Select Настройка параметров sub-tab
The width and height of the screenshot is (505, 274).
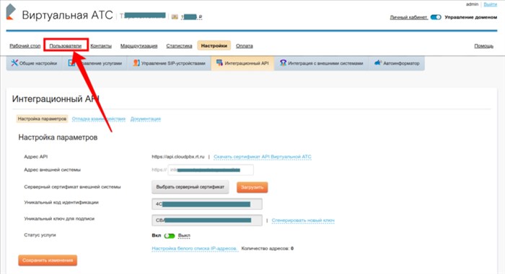pos(42,119)
